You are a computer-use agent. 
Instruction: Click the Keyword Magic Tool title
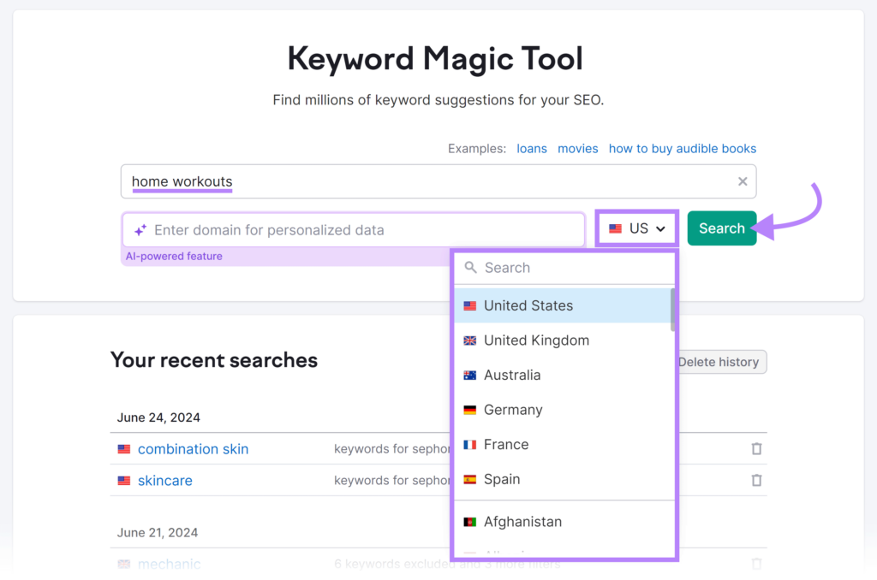[435, 59]
